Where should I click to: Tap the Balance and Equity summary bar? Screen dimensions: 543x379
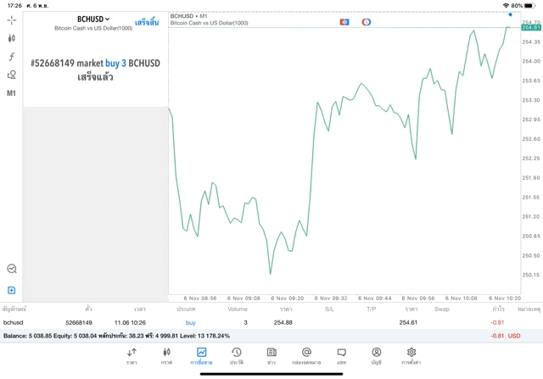271,336
